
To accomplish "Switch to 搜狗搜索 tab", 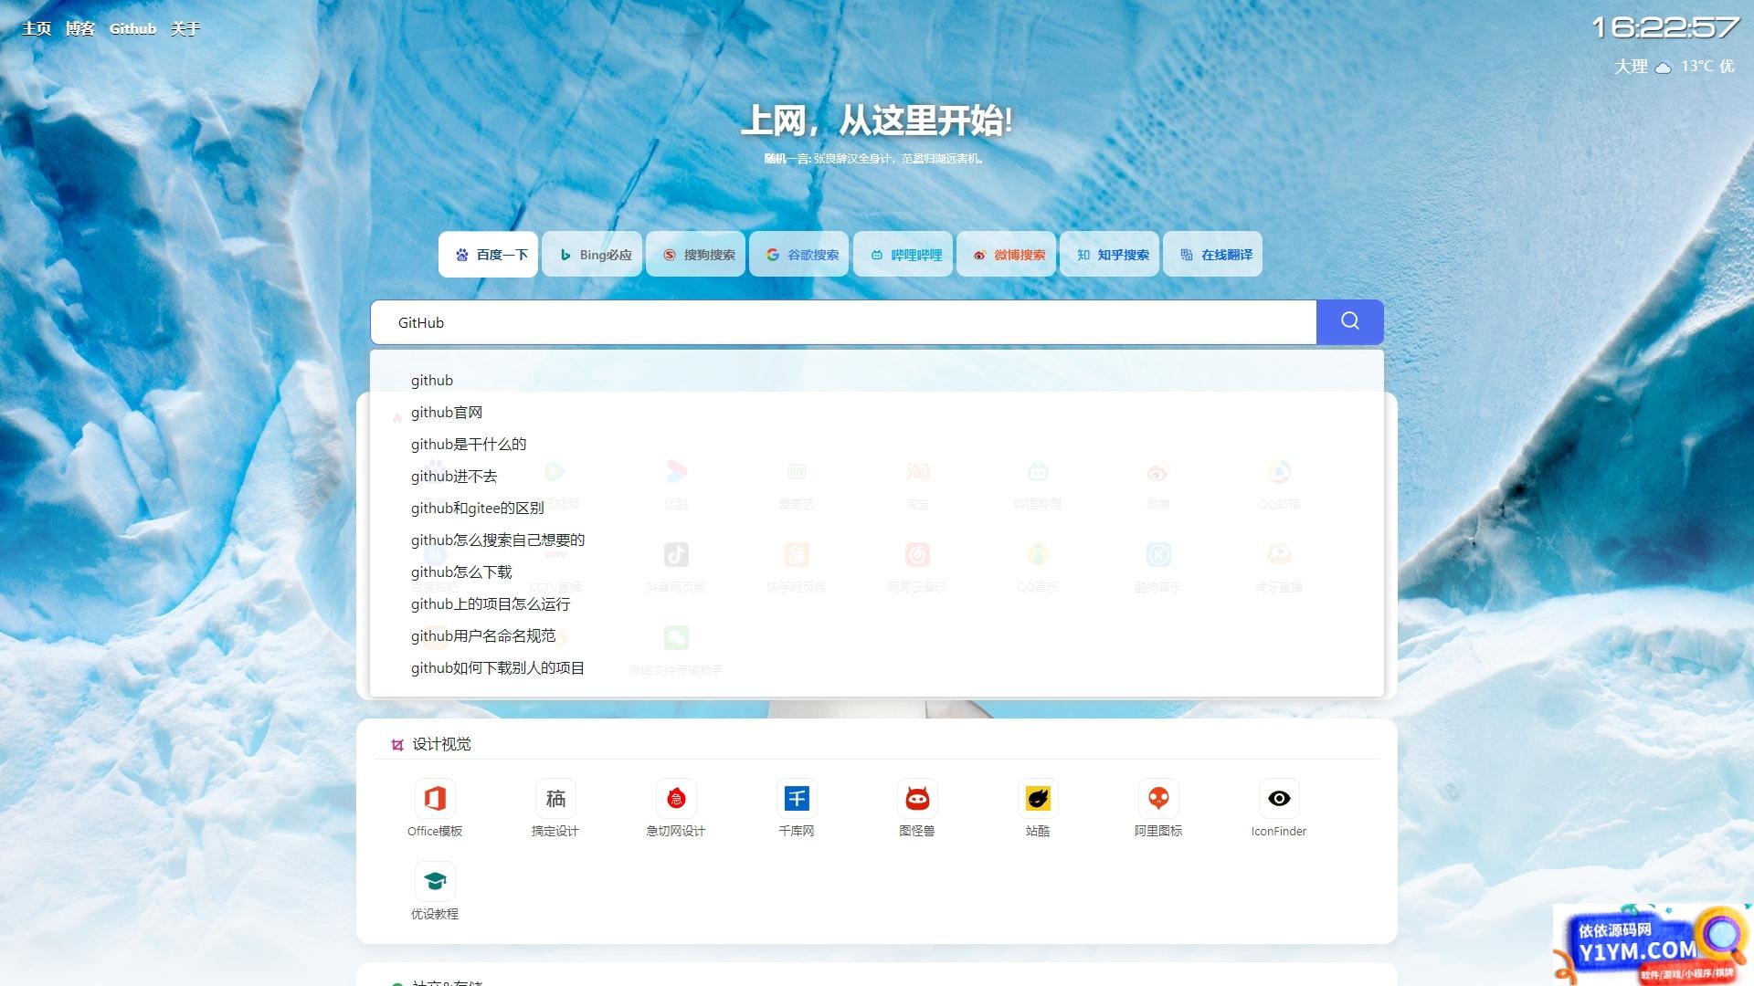I will click(x=696, y=255).
